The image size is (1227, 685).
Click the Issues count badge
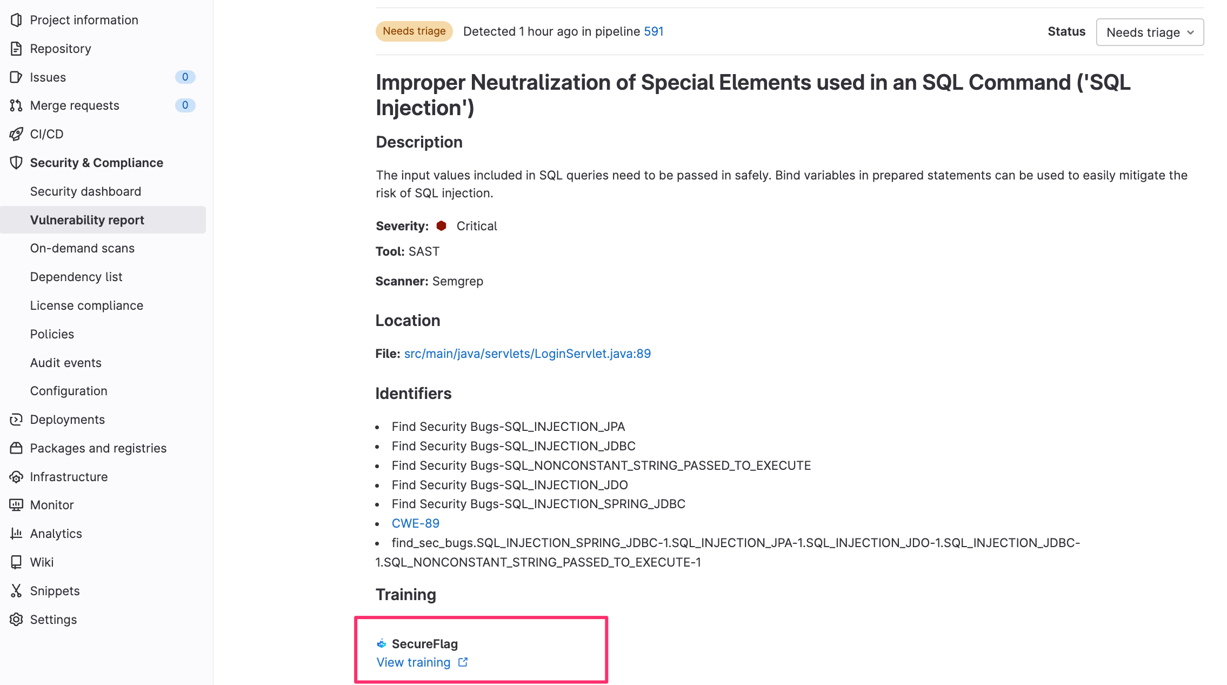[185, 77]
